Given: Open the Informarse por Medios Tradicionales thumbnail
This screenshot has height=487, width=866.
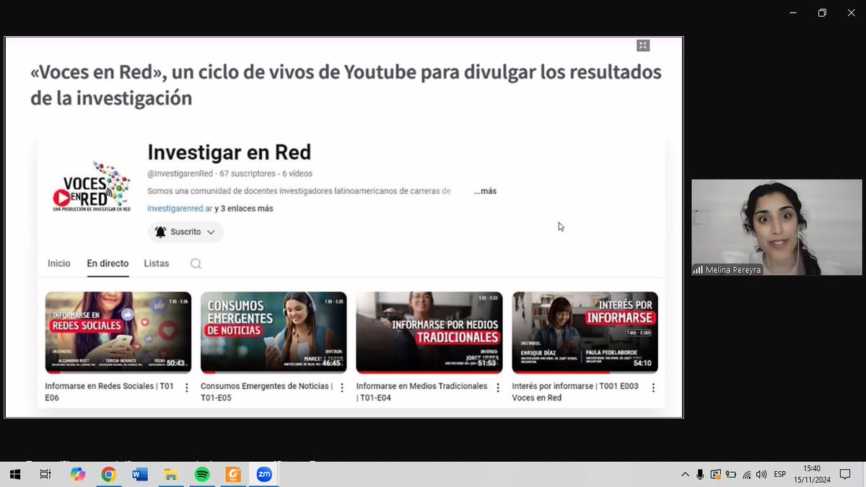Looking at the screenshot, I should coord(429,332).
